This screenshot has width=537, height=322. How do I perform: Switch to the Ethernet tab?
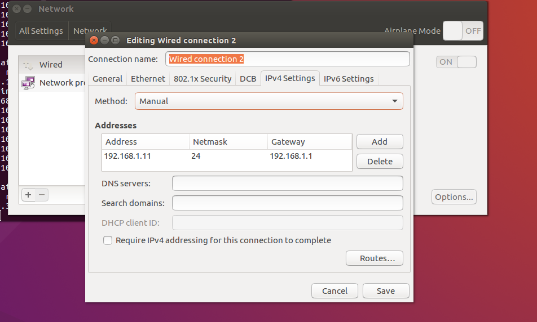coord(148,79)
